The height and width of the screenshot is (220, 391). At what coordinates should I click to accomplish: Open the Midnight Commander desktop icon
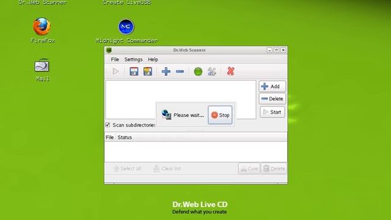click(126, 27)
